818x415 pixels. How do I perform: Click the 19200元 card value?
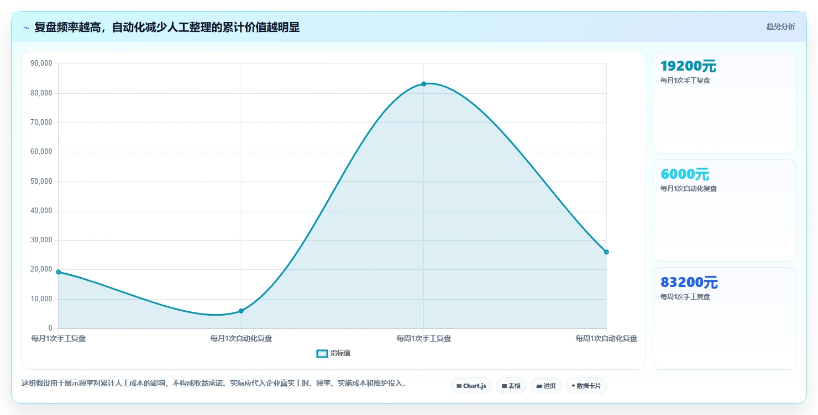(x=688, y=67)
